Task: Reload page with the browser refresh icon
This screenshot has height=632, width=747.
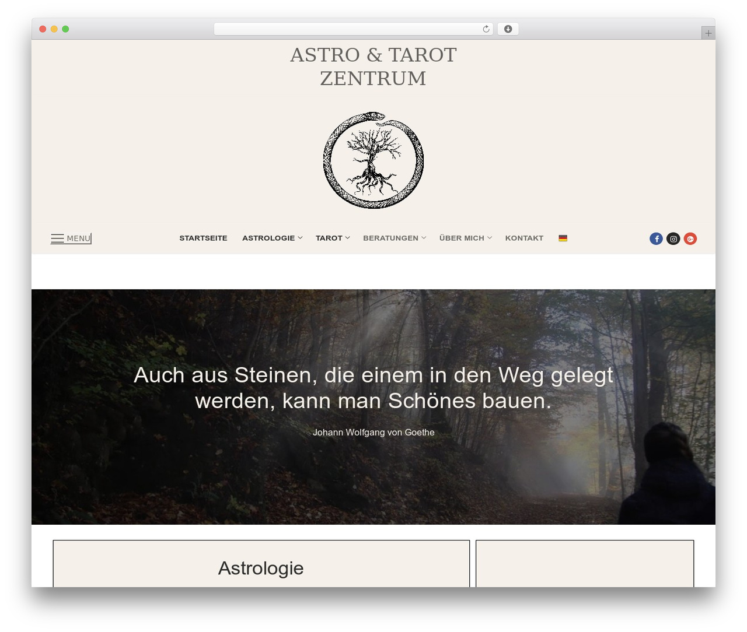Action: click(486, 29)
